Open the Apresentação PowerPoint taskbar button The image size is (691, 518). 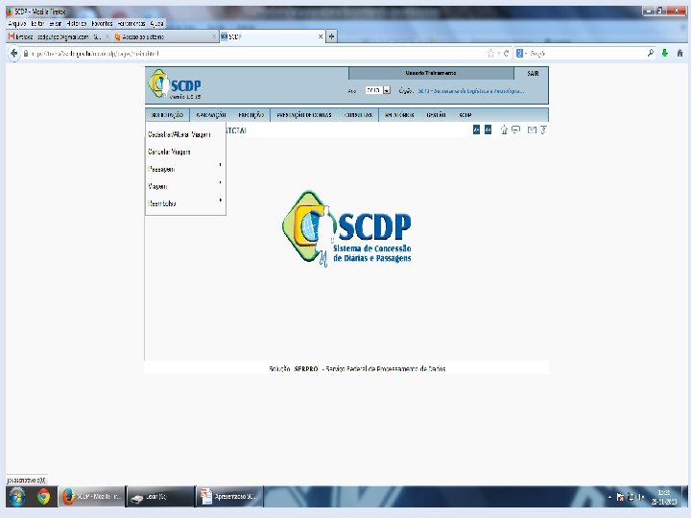coord(229,497)
